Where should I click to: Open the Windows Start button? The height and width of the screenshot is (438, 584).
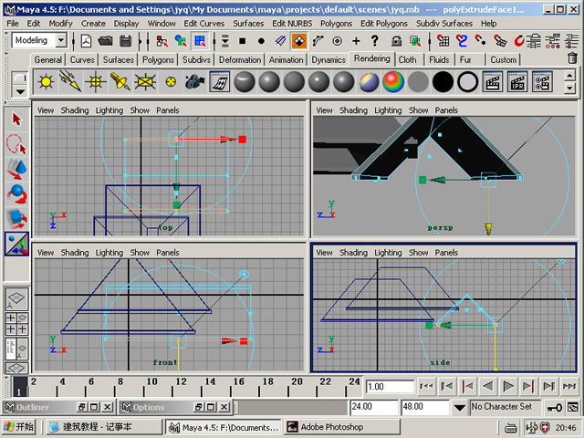pos(18,427)
